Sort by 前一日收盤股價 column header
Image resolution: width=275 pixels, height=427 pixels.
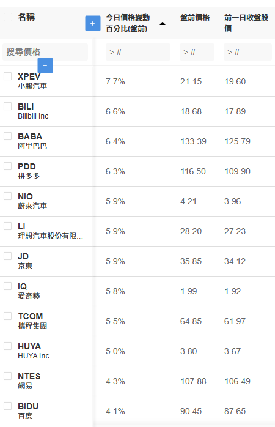tap(246, 23)
